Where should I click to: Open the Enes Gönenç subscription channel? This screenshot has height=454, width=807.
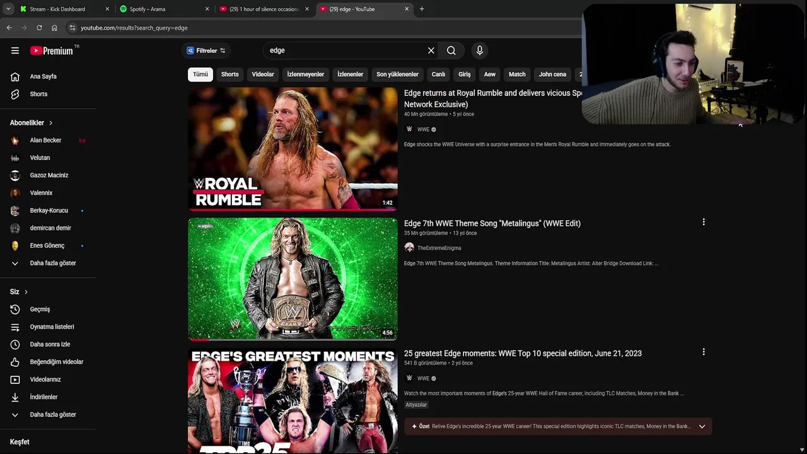coord(49,245)
